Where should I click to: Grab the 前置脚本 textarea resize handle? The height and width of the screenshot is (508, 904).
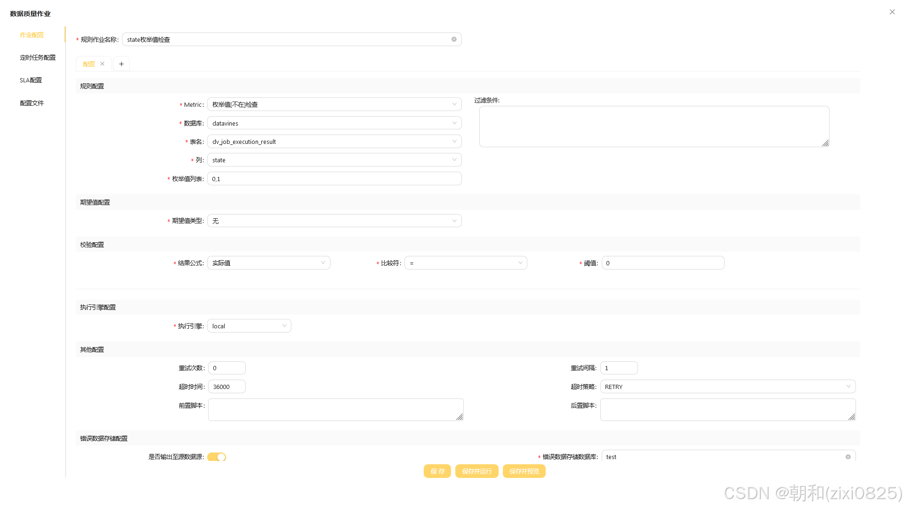460,417
